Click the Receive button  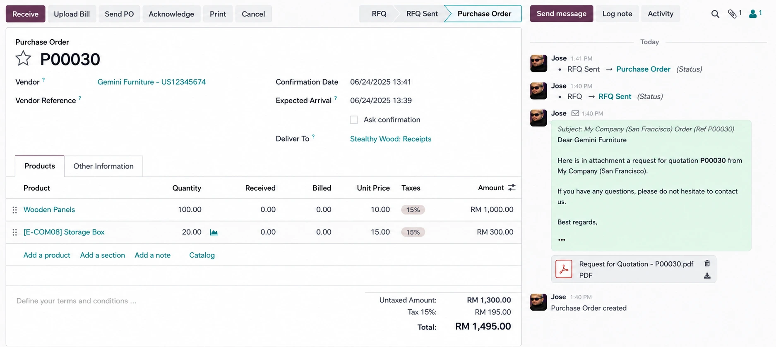tap(25, 14)
